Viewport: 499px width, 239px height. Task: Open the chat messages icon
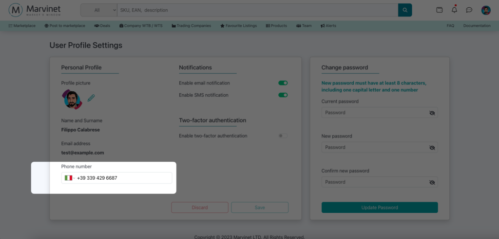coord(469,10)
